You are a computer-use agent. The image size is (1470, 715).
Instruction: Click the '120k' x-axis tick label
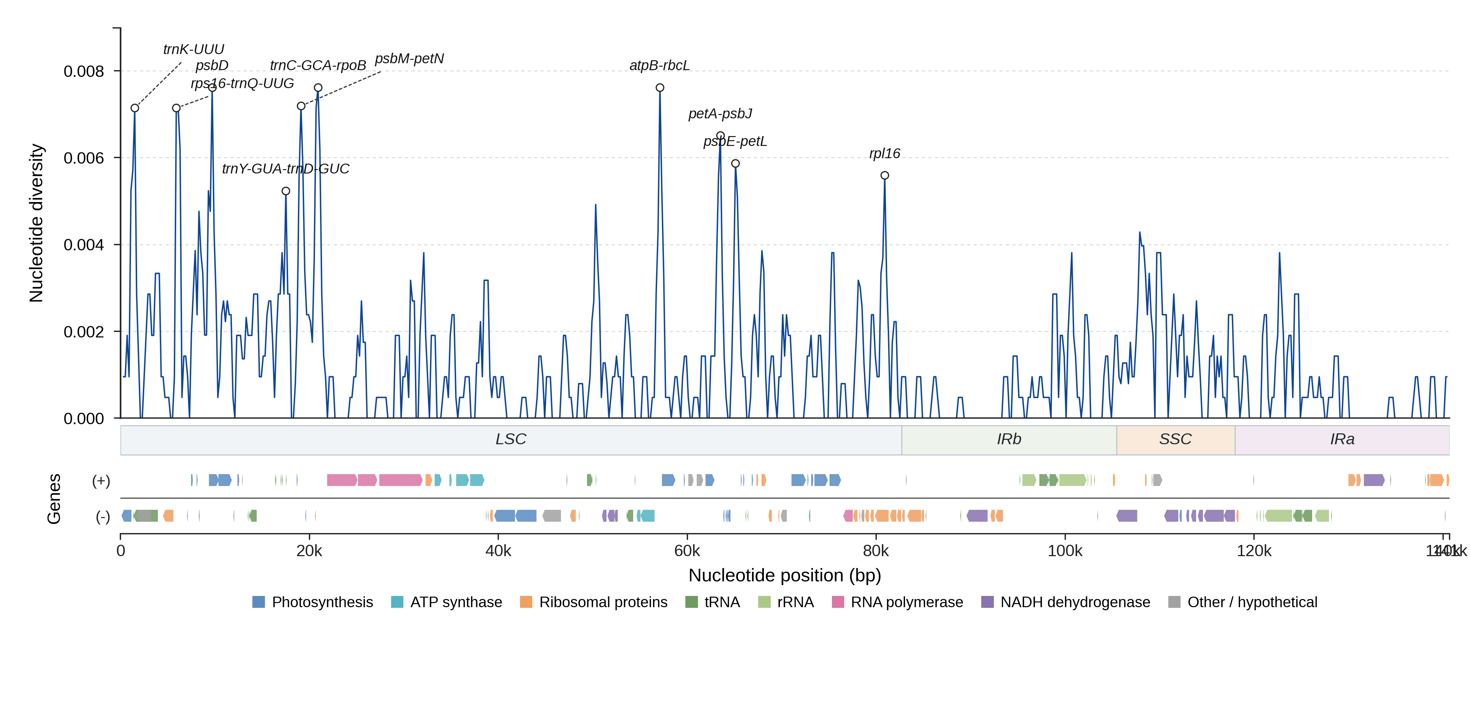[1254, 551]
